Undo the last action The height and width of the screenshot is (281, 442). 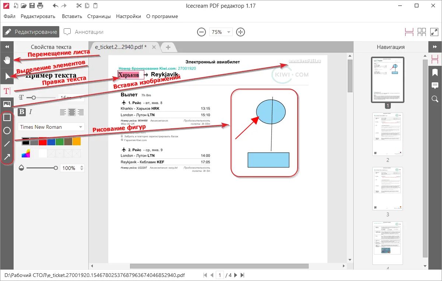pos(56,6)
